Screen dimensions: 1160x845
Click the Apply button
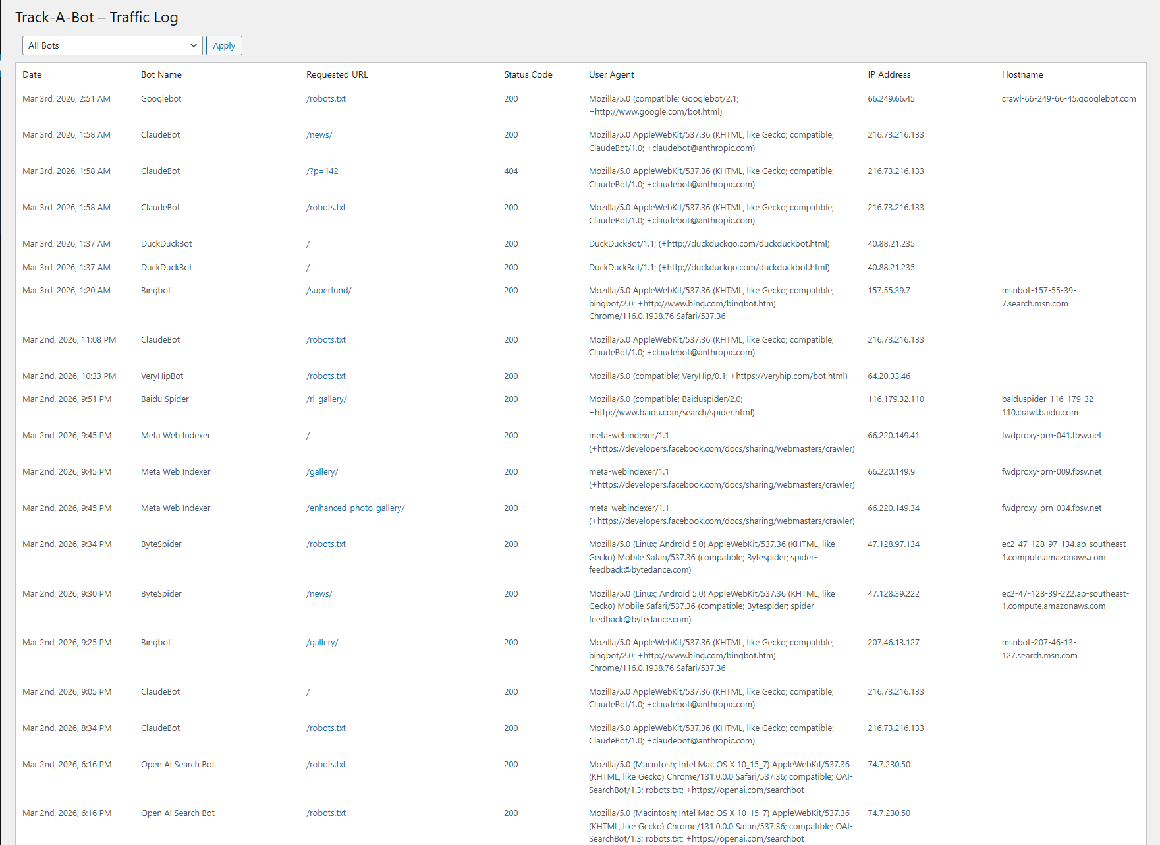pyautogui.click(x=224, y=45)
